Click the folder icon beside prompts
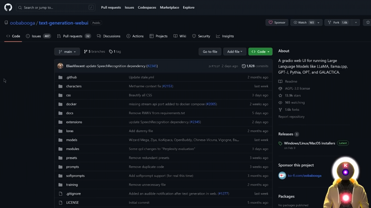The width and height of the screenshot is (371, 208). (61, 167)
